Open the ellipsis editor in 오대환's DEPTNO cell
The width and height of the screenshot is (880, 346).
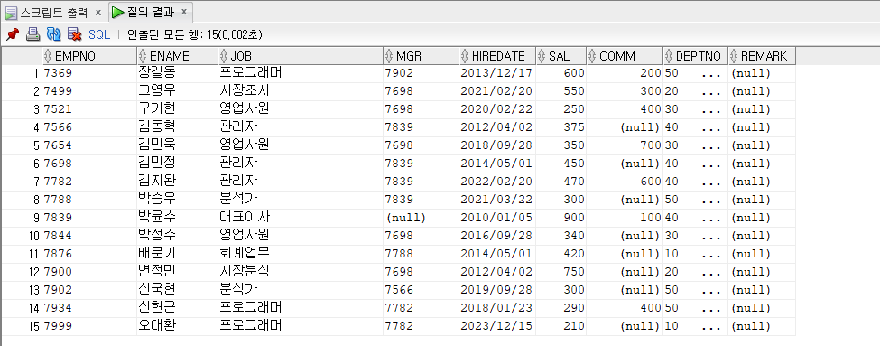(x=711, y=327)
